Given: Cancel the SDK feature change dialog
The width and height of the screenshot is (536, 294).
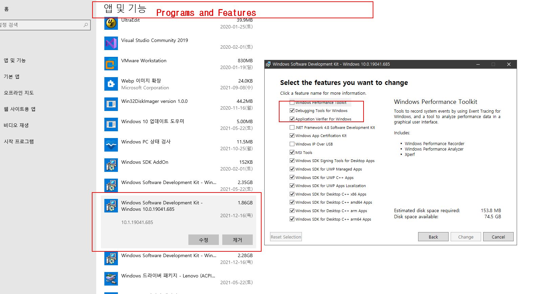Looking at the screenshot, I should point(498,237).
